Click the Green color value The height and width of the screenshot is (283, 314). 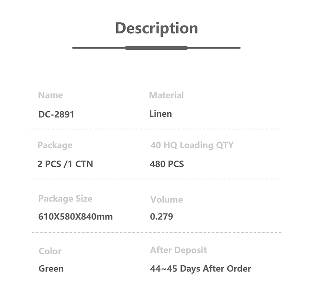point(51,268)
